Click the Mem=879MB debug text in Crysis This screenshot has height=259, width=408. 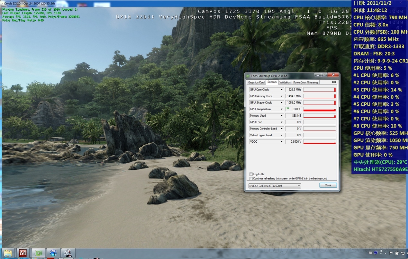324,34
